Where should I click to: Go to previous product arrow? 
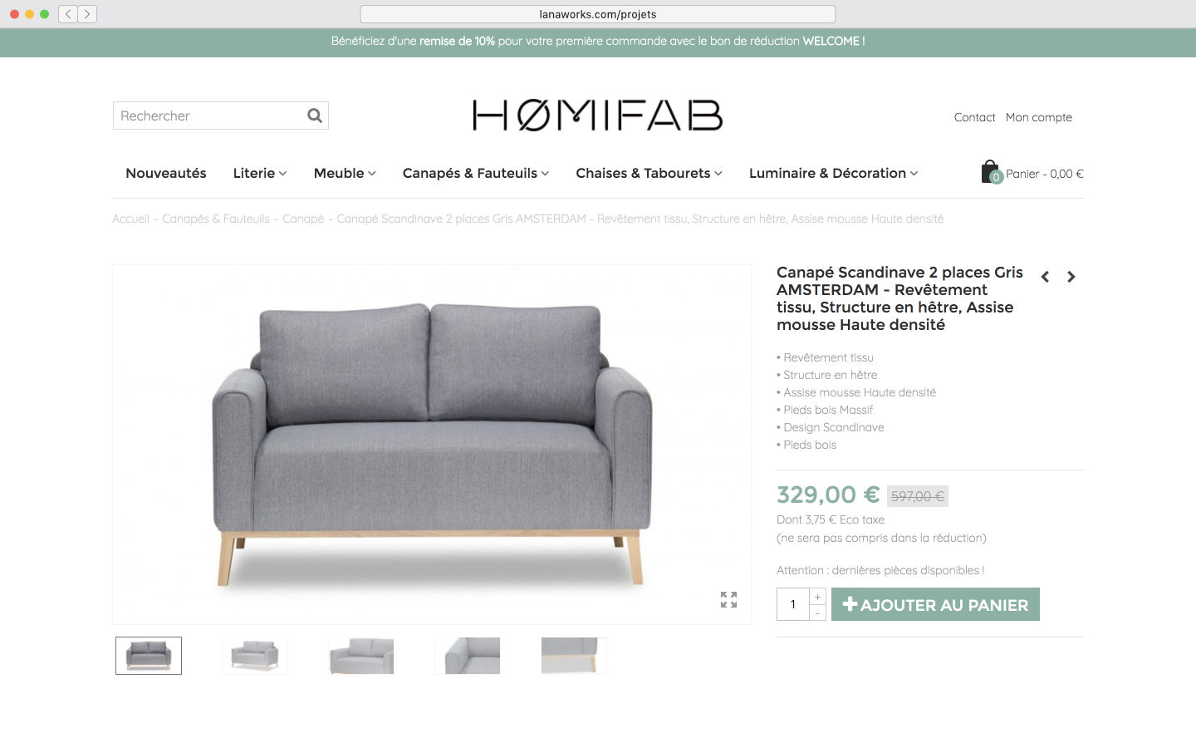coord(1046,277)
